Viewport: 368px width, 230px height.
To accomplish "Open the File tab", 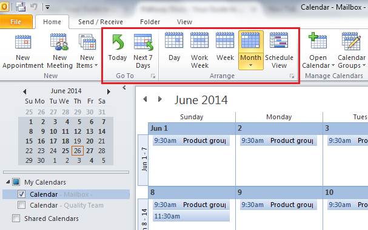I will coord(16,22).
